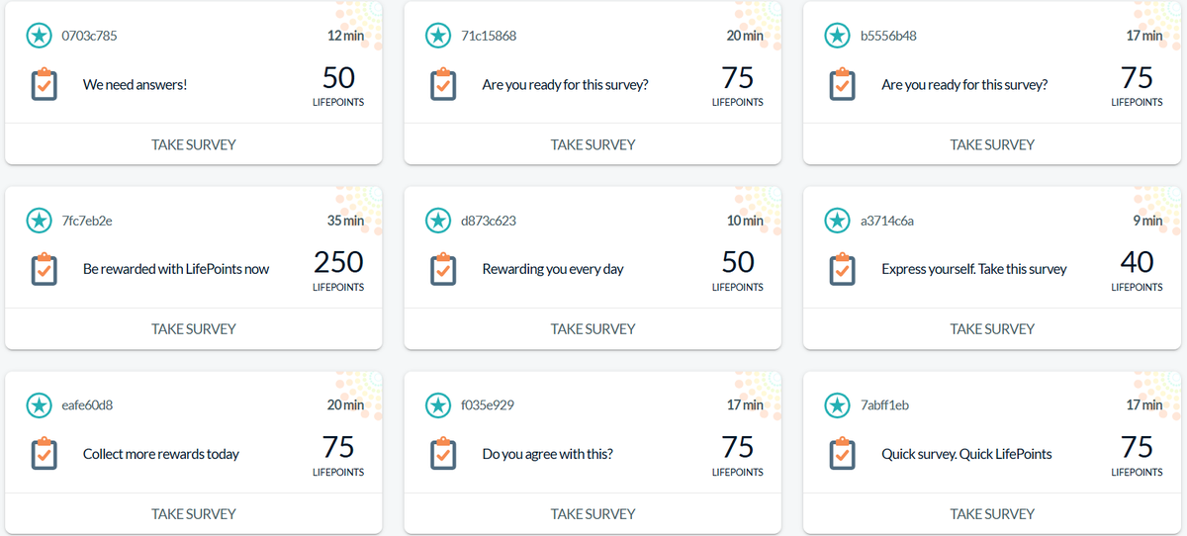The height and width of the screenshot is (536, 1187).
Task: Click the 50 points value in 0703c785 card
Action: 338,77
